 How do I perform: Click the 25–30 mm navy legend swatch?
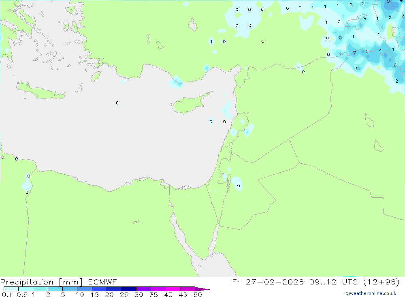pyautogui.click(x=129, y=289)
